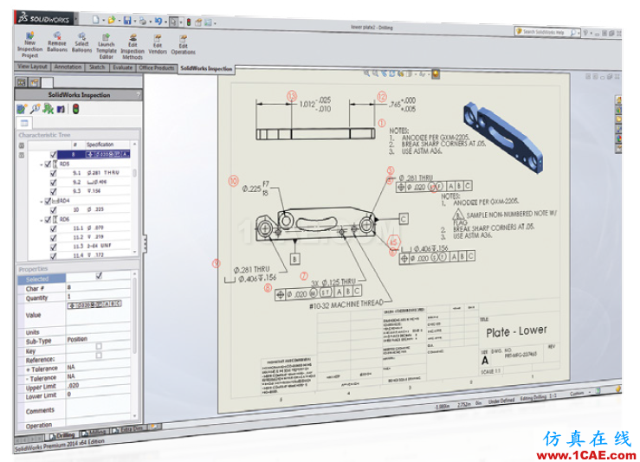Enable the Key property checkbox
This screenshot has height=462, width=640.
[99, 346]
